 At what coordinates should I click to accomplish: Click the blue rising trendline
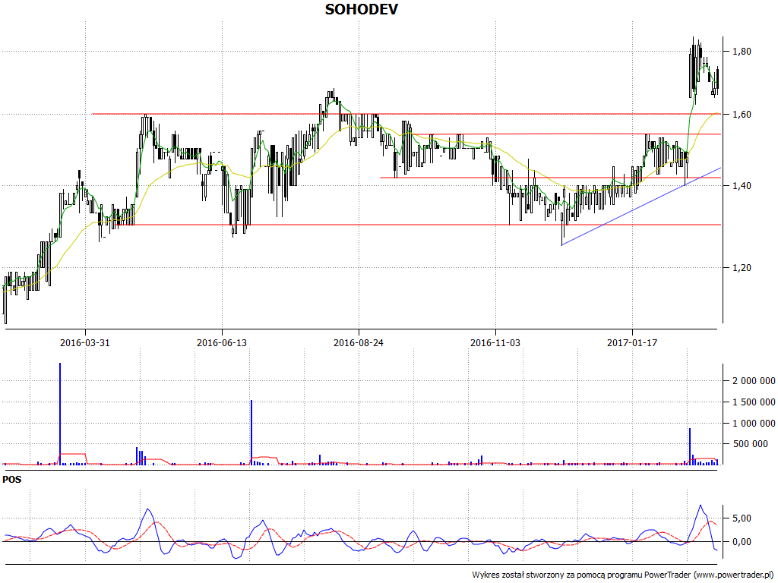point(640,206)
